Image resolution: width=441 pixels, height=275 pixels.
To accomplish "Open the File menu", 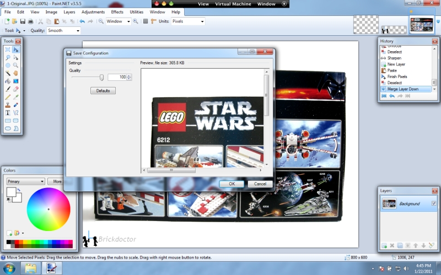I will tap(8, 12).
